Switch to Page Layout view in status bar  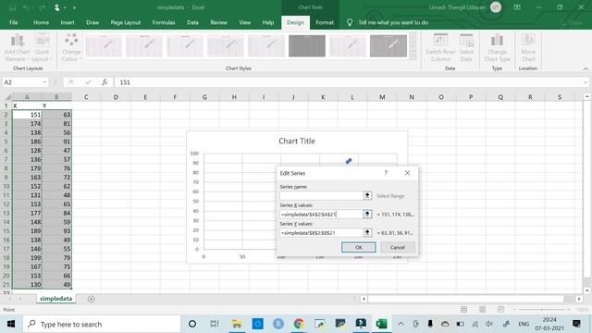[482, 310]
